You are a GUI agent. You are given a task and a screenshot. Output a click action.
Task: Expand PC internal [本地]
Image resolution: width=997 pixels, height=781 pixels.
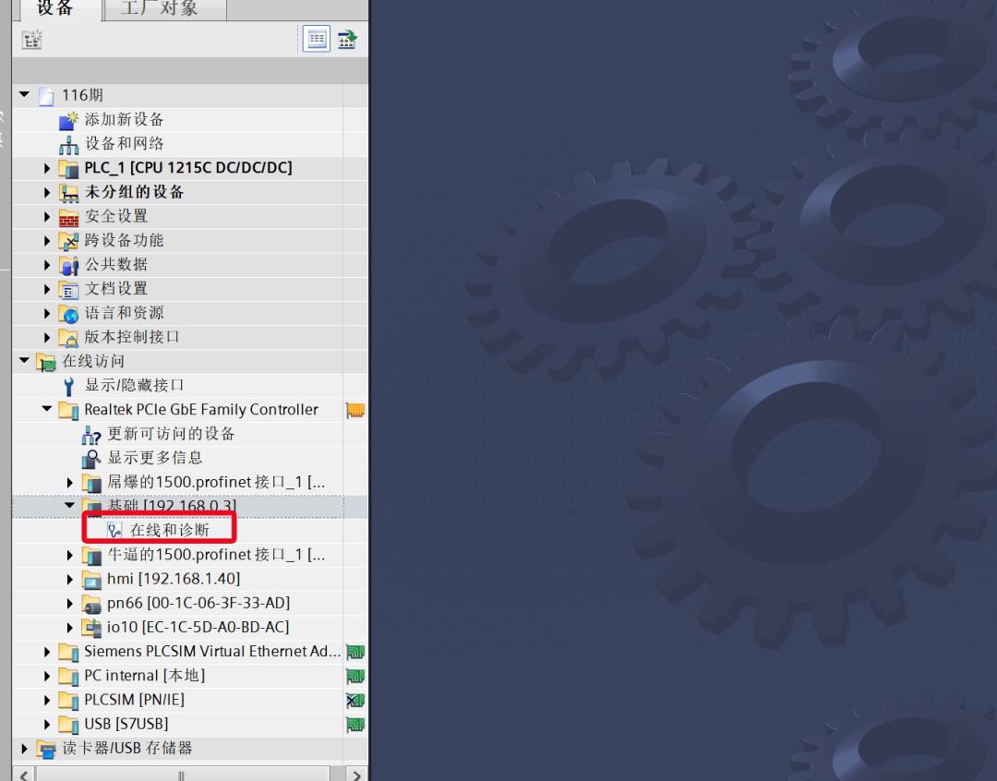(x=47, y=676)
